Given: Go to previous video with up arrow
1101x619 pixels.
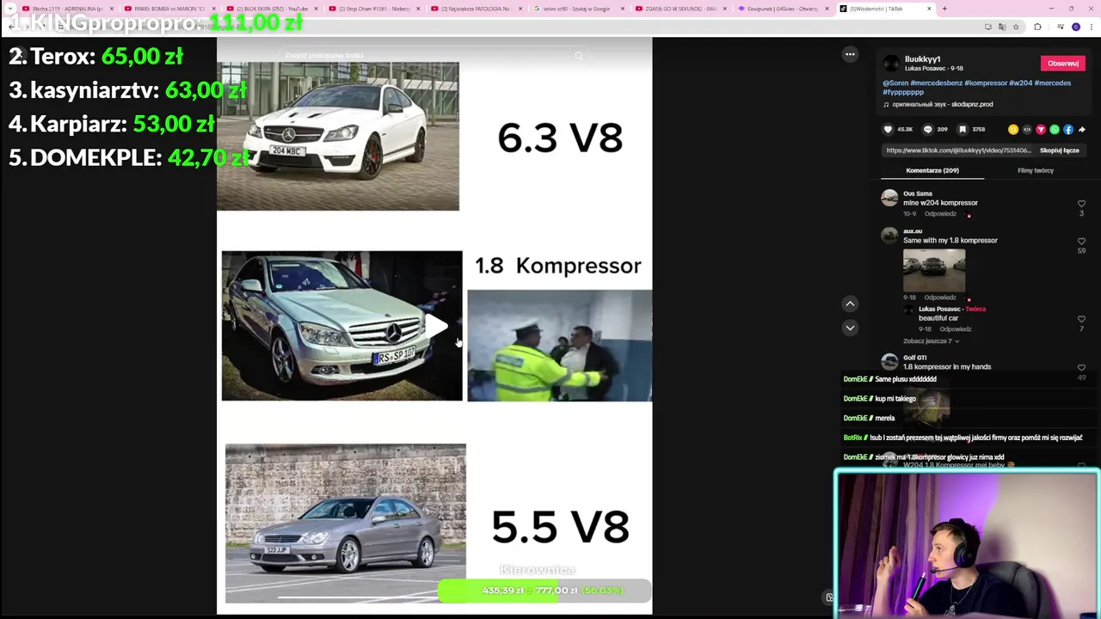Looking at the screenshot, I should (x=850, y=303).
